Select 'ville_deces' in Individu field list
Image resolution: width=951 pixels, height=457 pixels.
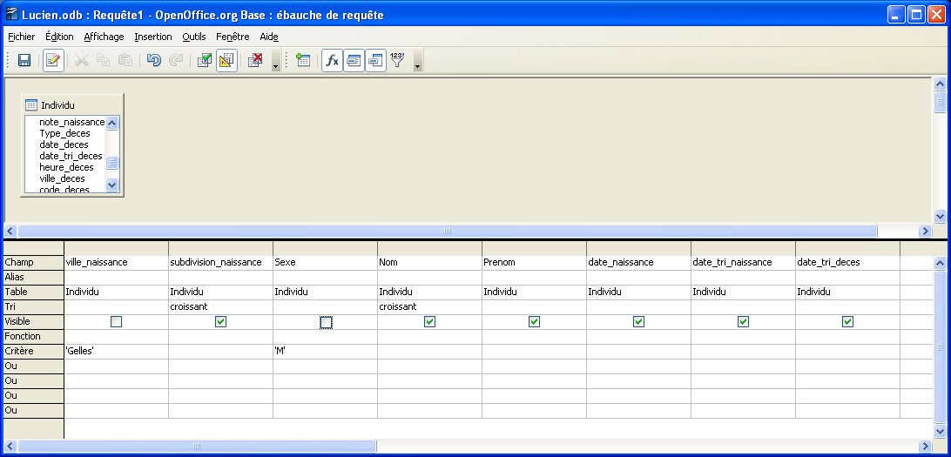[62, 178]
